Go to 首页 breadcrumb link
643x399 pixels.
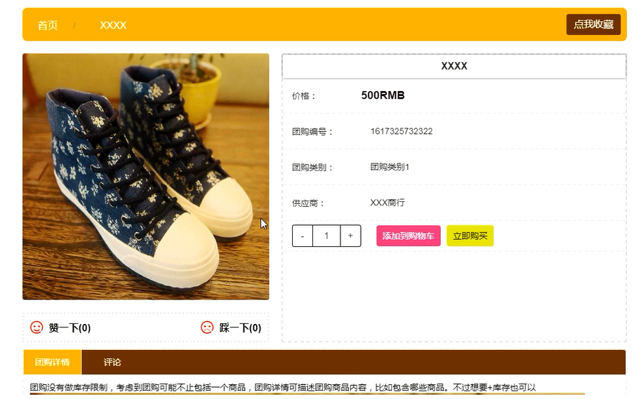click(x=48, y=25)
